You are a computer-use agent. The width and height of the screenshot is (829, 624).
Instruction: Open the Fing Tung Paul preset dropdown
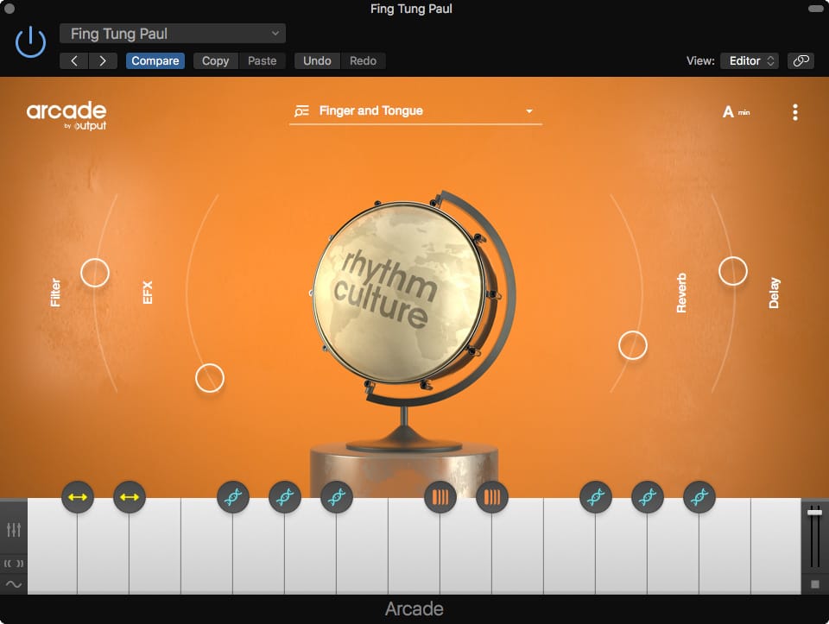pos(173,34)
